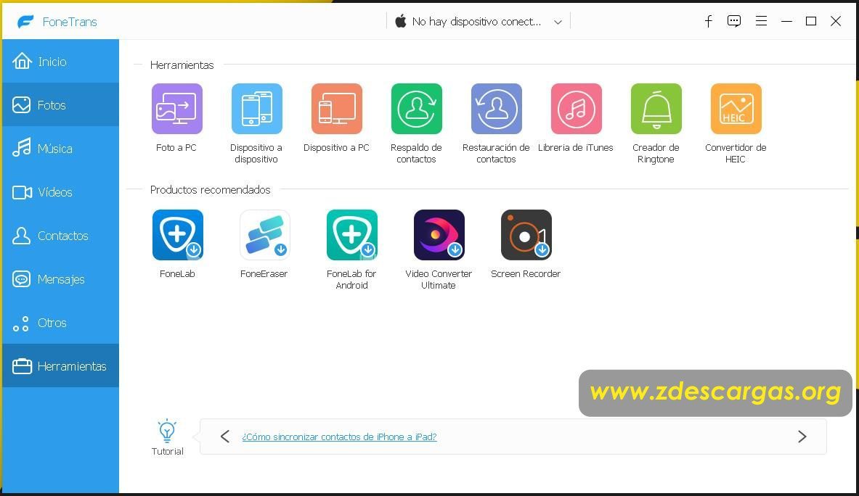859x496 pixels.
Task: Minimize the FoneTrans window
Action: pos(786,21)
